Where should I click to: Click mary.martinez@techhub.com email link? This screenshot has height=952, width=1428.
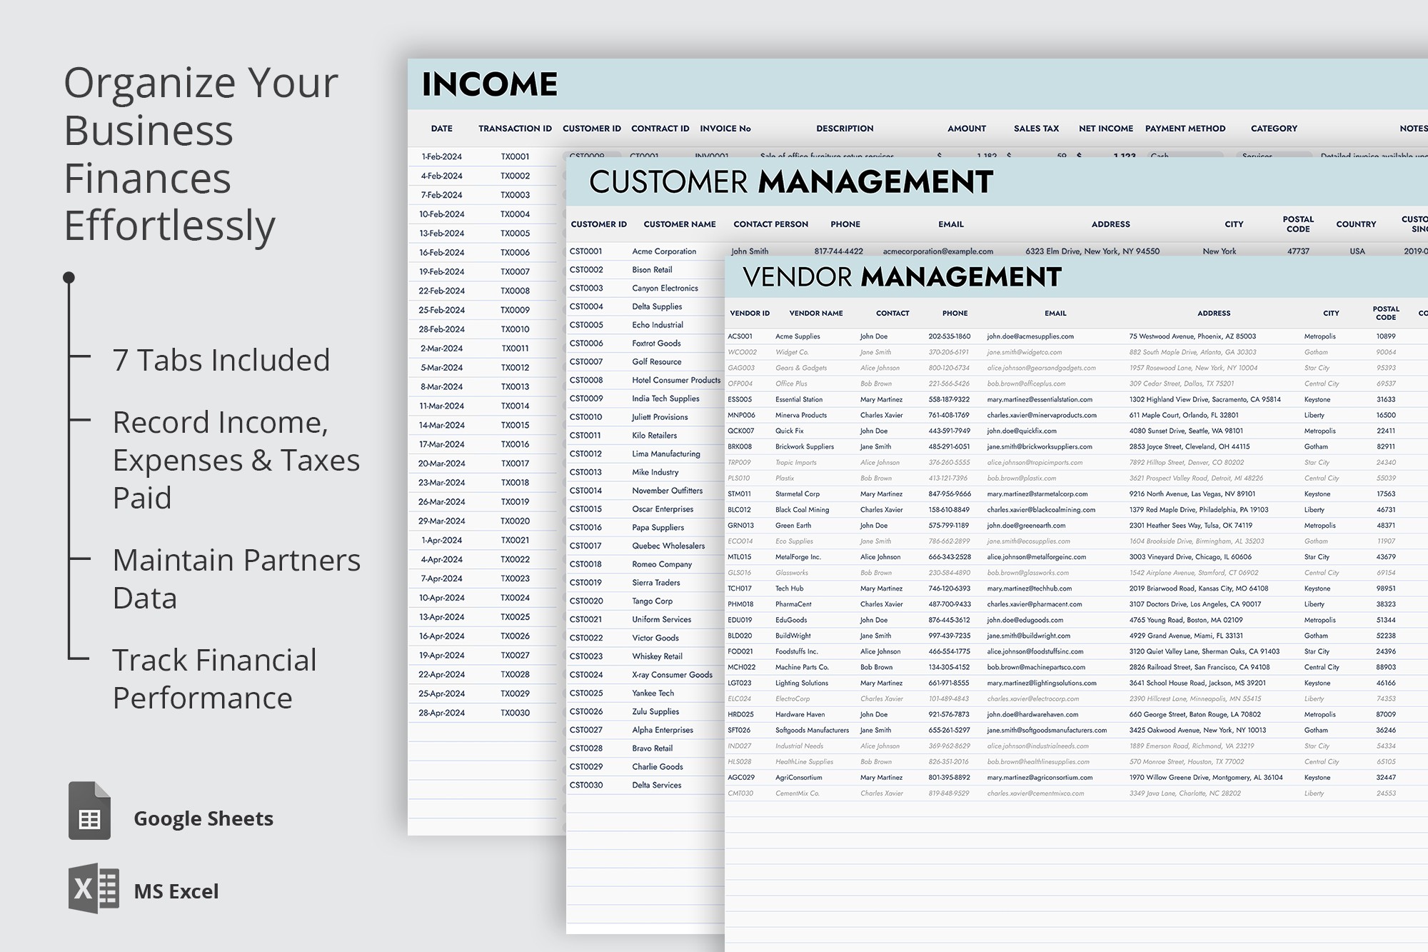(1030, 588)
